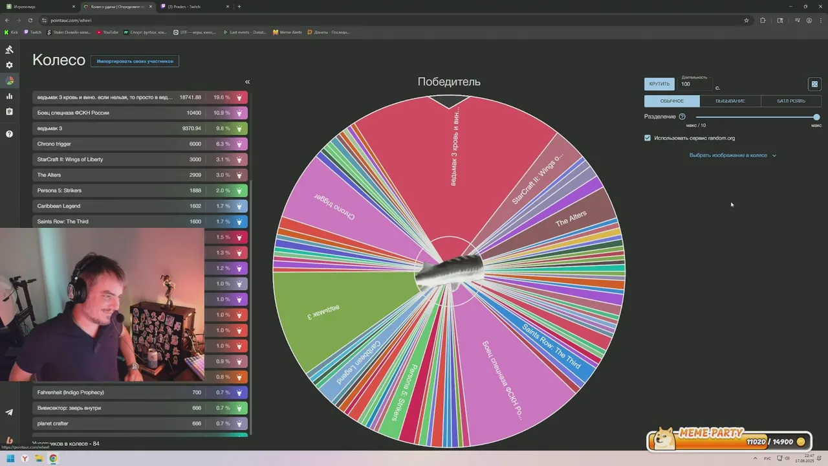The image size is (828, 466).
Task: Open the Kick bookmark
Action: (x=11, y=32)
